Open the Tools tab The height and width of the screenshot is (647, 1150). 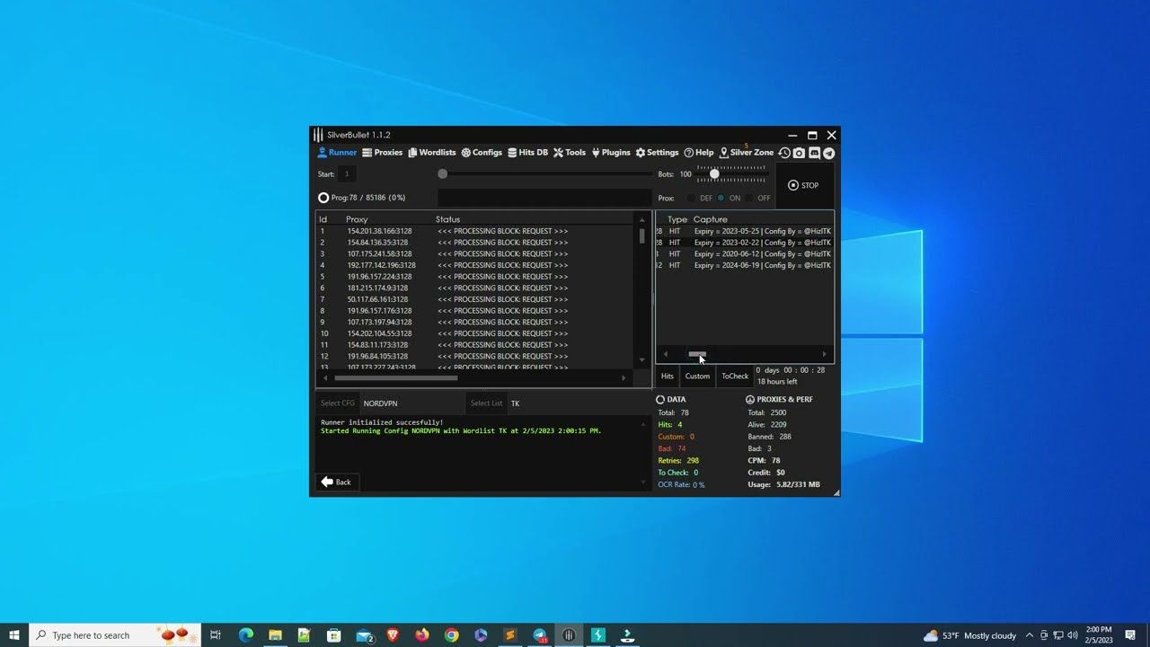(570, 153)
